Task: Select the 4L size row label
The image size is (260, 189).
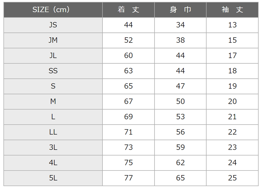Action: point(53,163)
